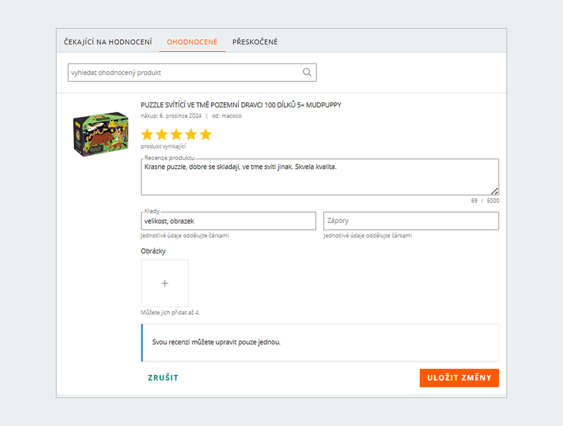563x426 pixels.
Task: Click the textarea resize grip icon
Action: pyautogui.click(x=496, y=191)
